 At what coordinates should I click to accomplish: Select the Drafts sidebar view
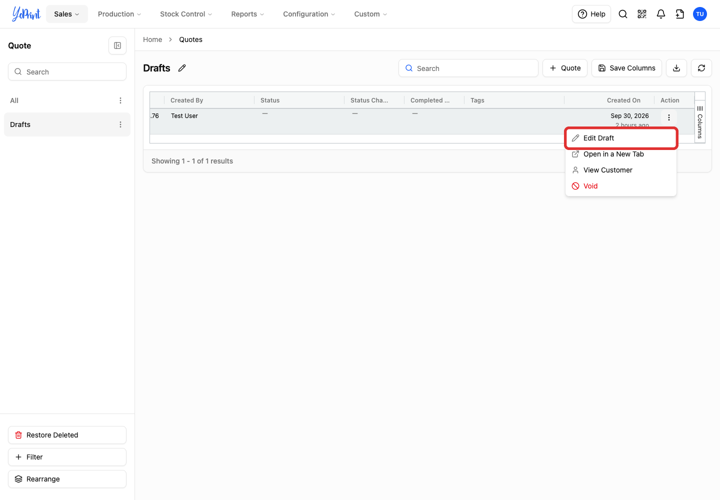tap(67, 124)
